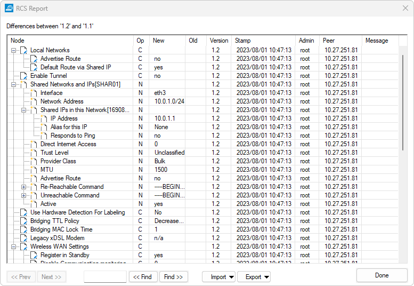Click the Bridging TTL Policy node icon
414x286 pixels.
tap(24, 221)
